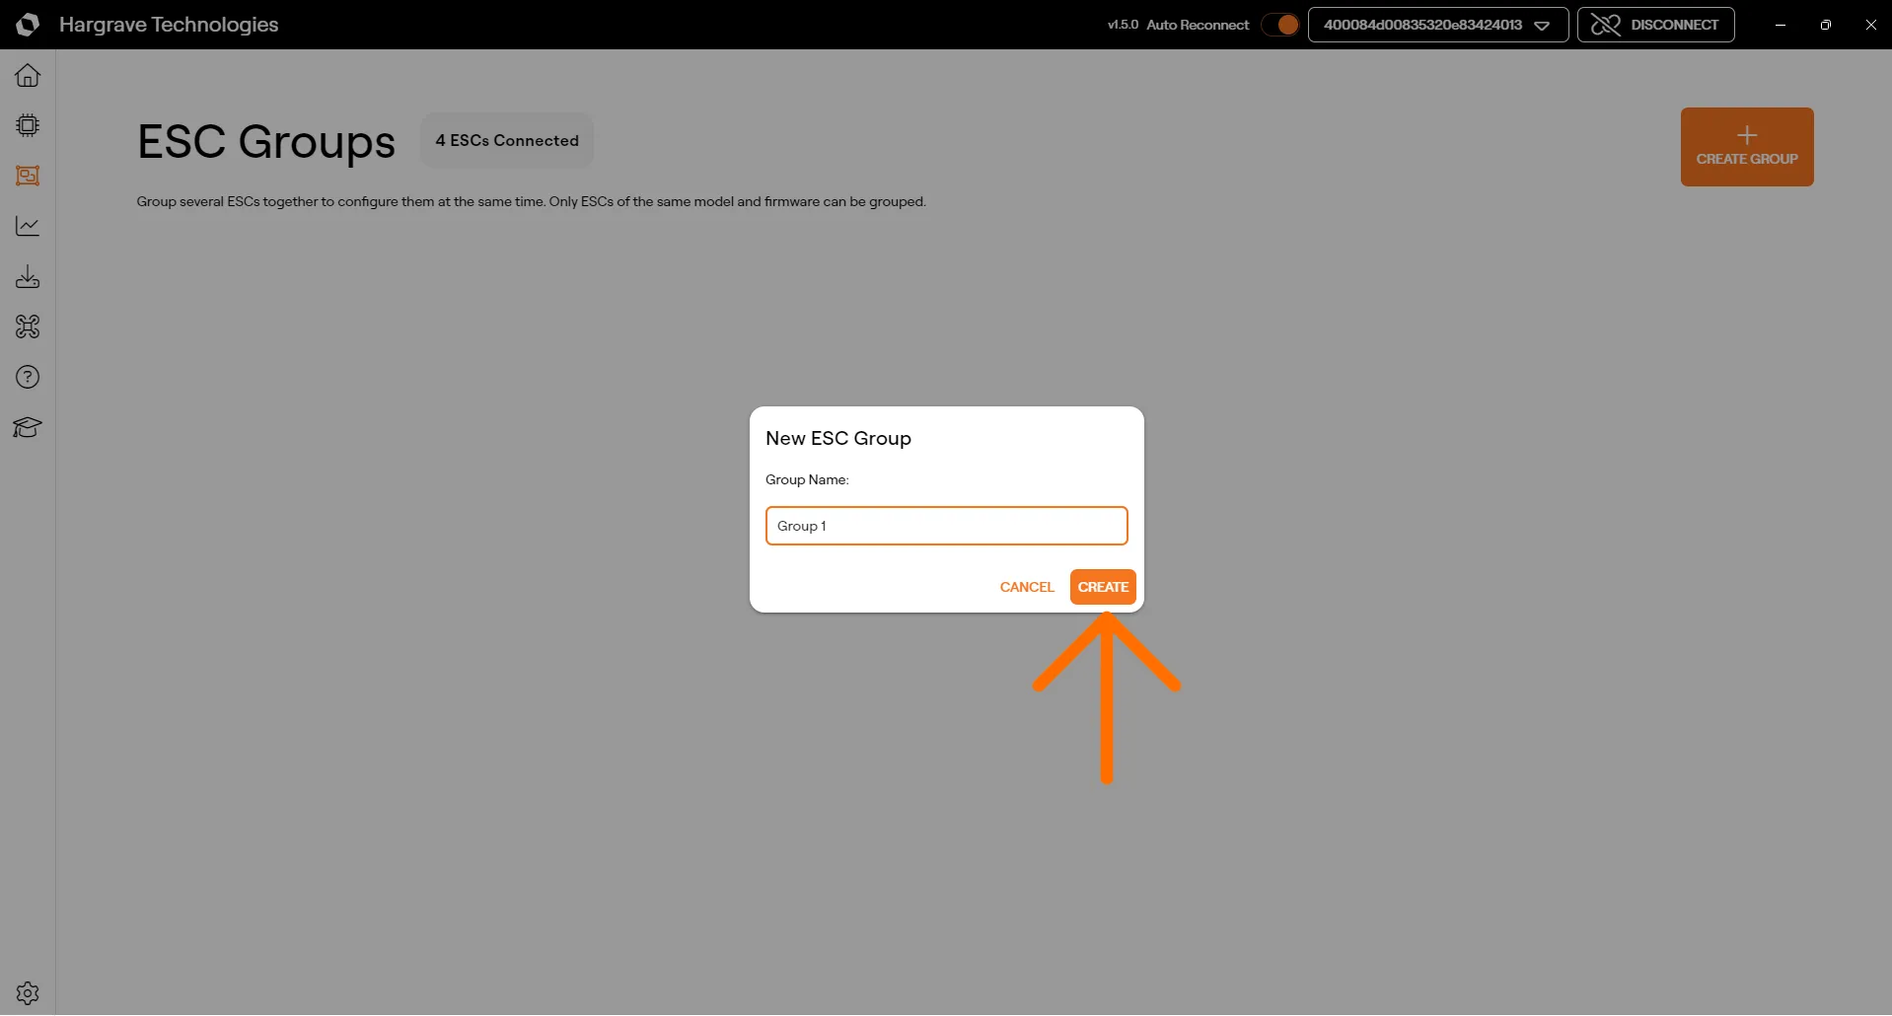
Task: Expand the device serial number dropdown
Action: (x=1438, y=25)
